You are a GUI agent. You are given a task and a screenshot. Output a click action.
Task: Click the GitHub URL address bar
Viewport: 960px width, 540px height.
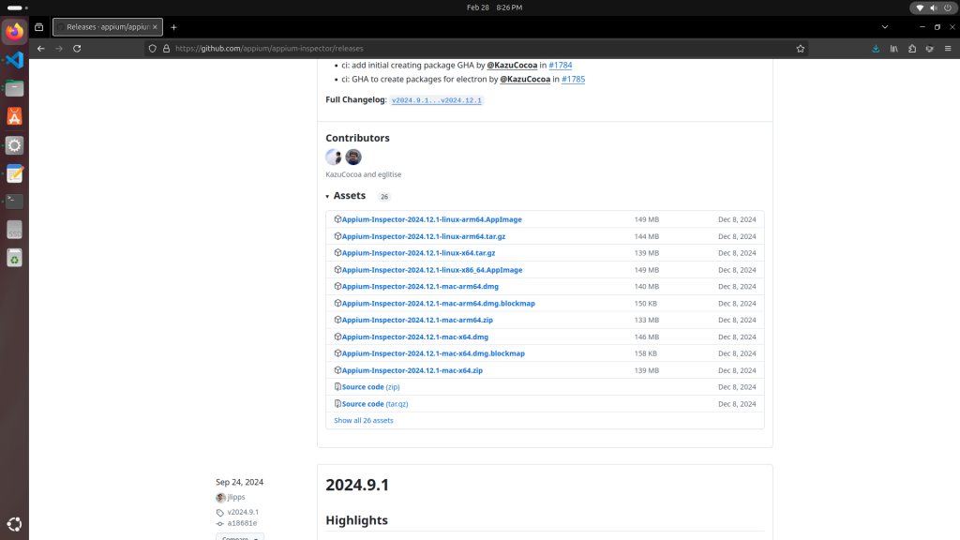[x=469, y=48]
